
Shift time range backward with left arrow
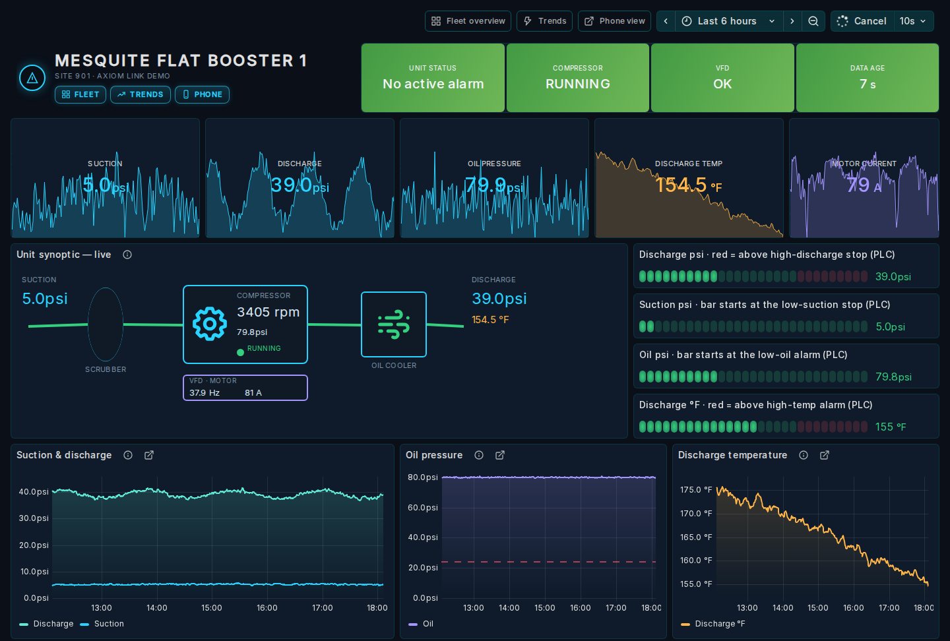(x=666, y=21)
